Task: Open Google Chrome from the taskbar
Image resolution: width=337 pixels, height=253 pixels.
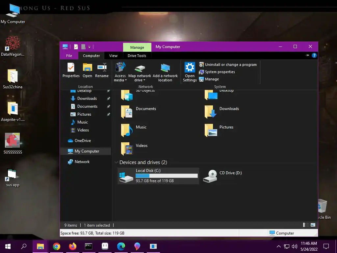Action: (x=56, y=246)
